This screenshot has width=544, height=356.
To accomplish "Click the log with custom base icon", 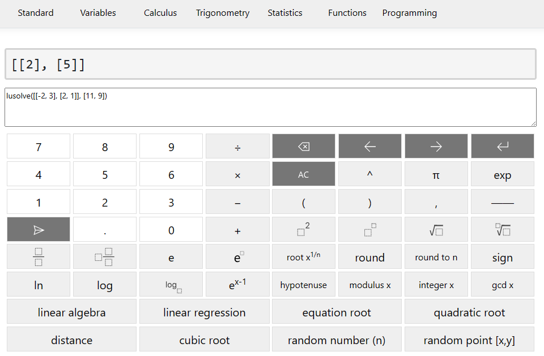I will (171, 284).
